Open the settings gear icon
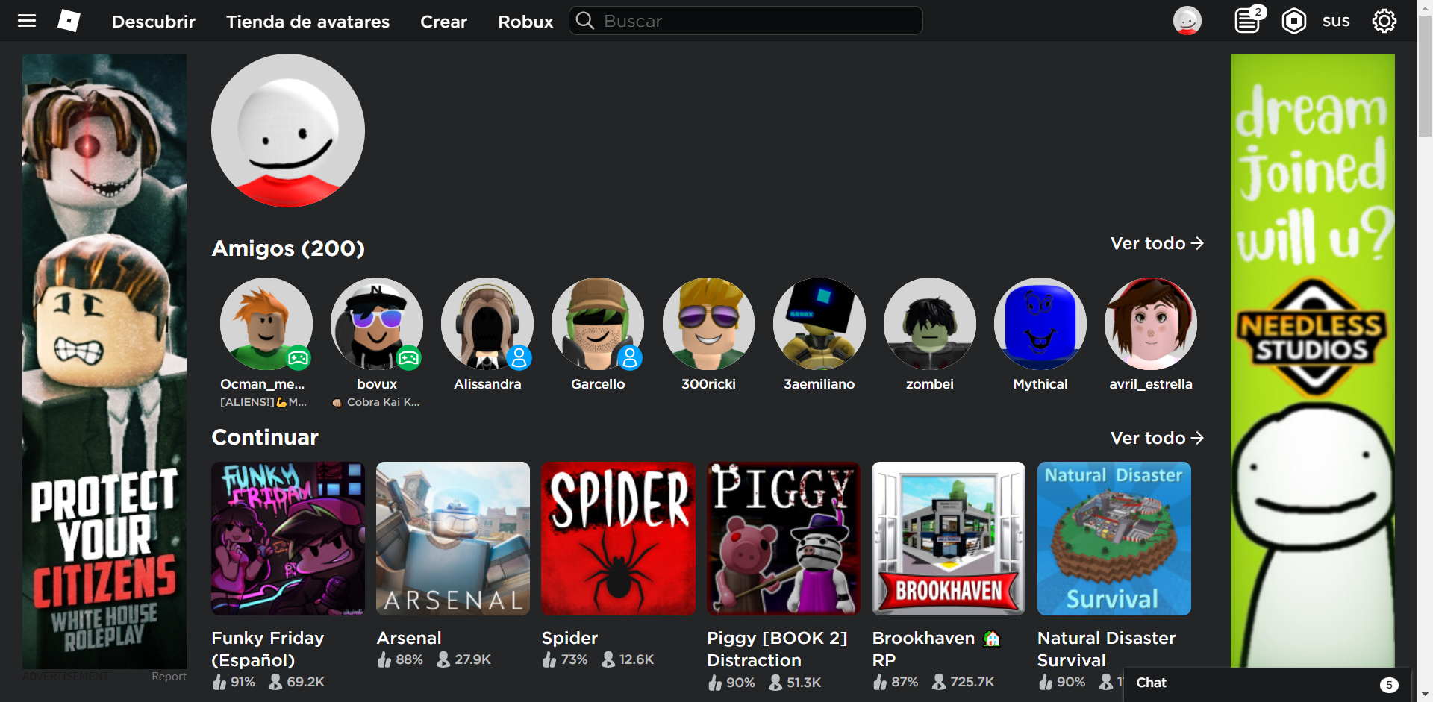Screen dimensions: 1433x702 (1384, 21)
